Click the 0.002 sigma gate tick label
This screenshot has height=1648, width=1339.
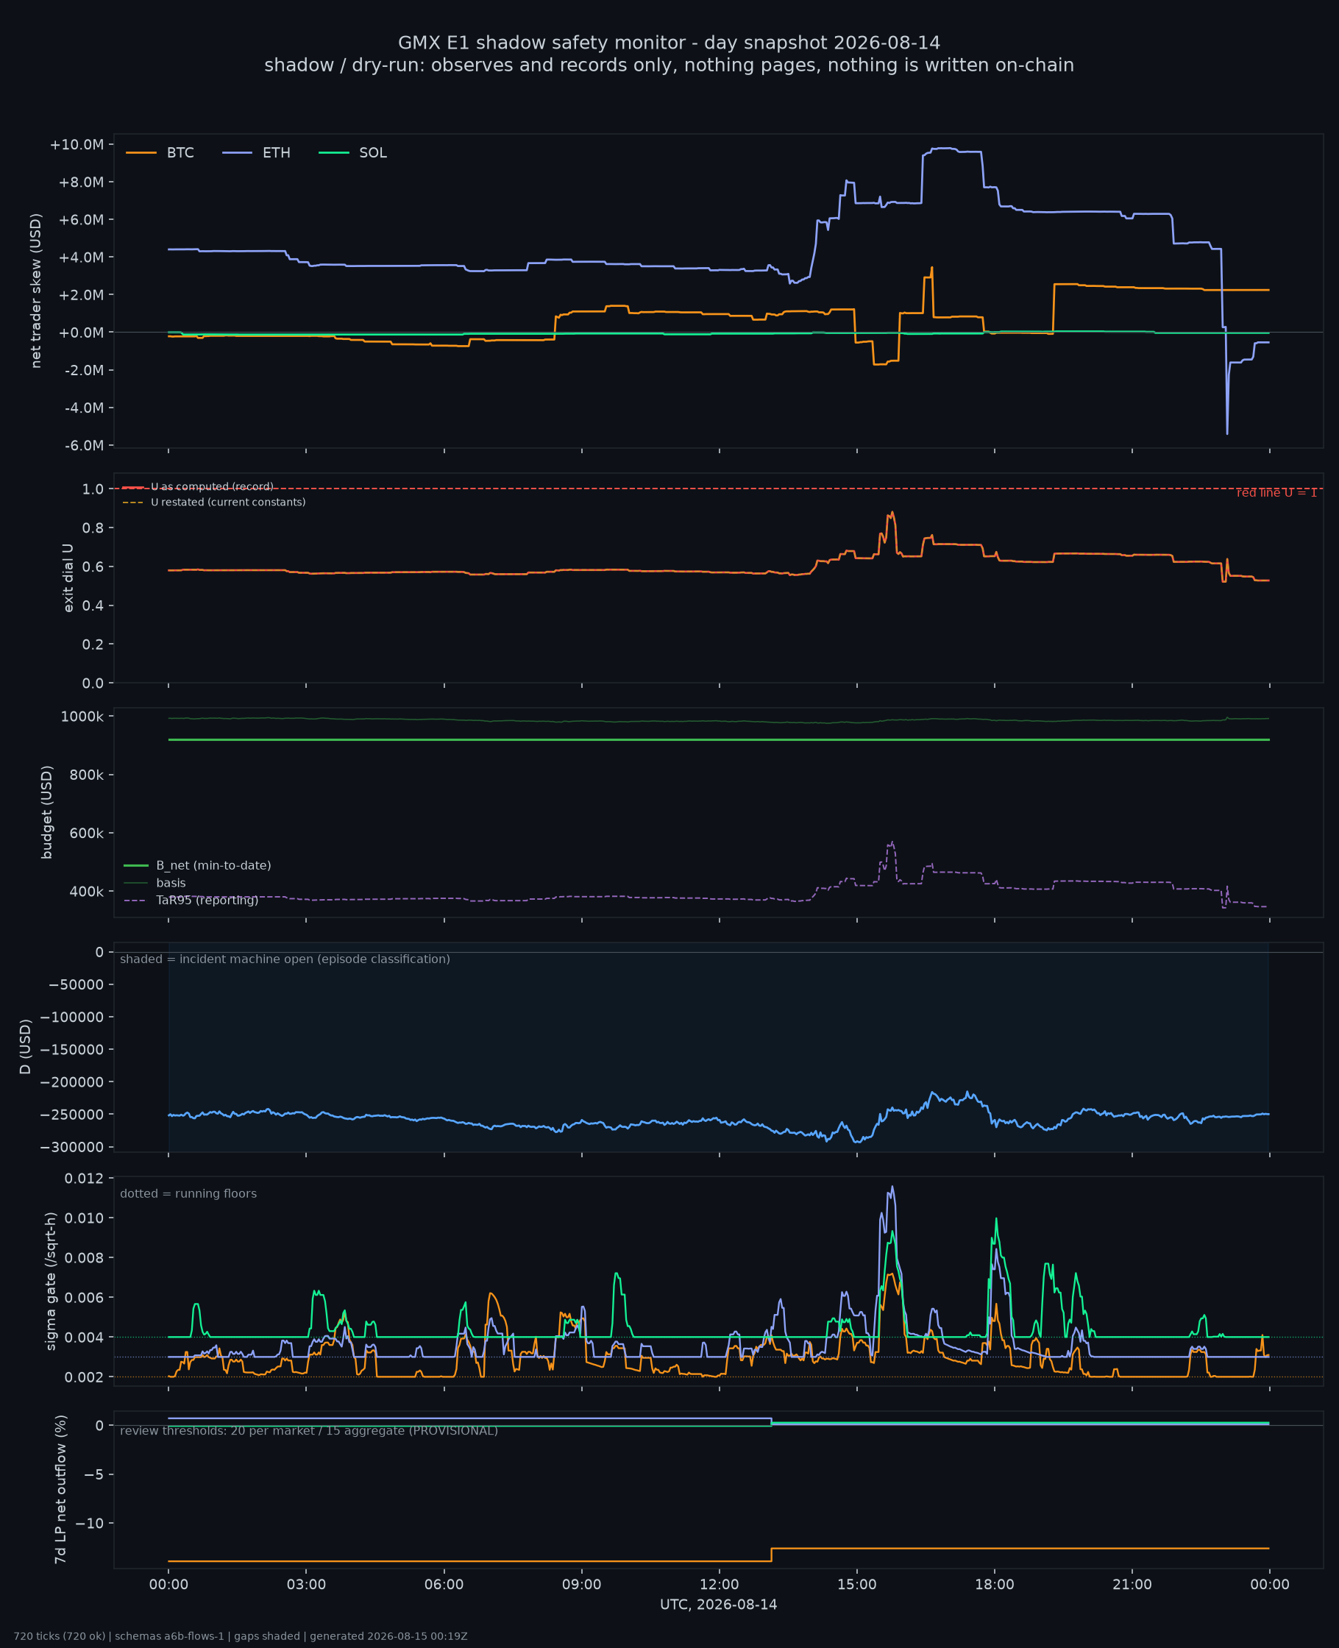[85, 1377]
